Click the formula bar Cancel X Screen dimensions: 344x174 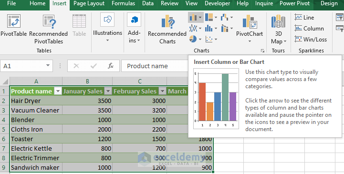(x=76, y=66)
